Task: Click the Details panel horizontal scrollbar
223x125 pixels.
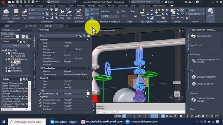Action: click(15, 109)
